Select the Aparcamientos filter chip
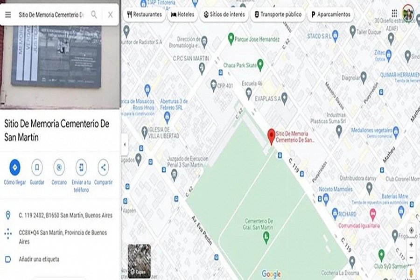 point(330,14)
